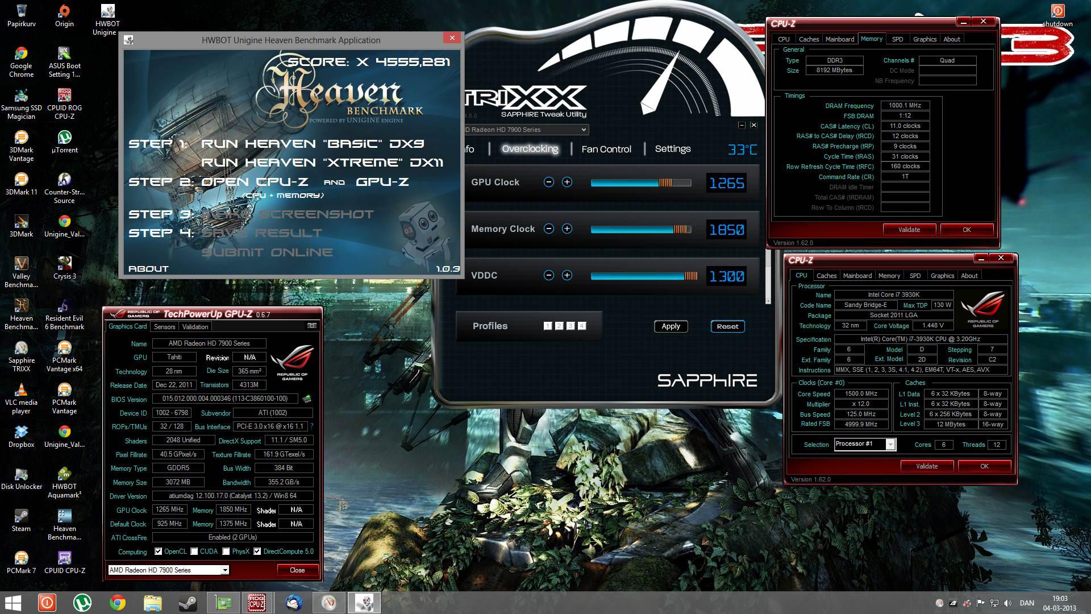The image size is (1091, 614).
Task: Click Submit Online in HWBOT Heaven app
Action: click(266, 252)
